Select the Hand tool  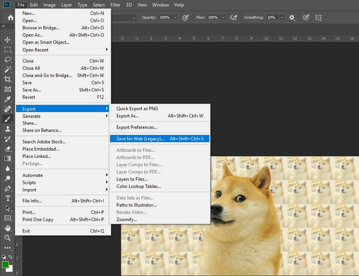[8, 228]
